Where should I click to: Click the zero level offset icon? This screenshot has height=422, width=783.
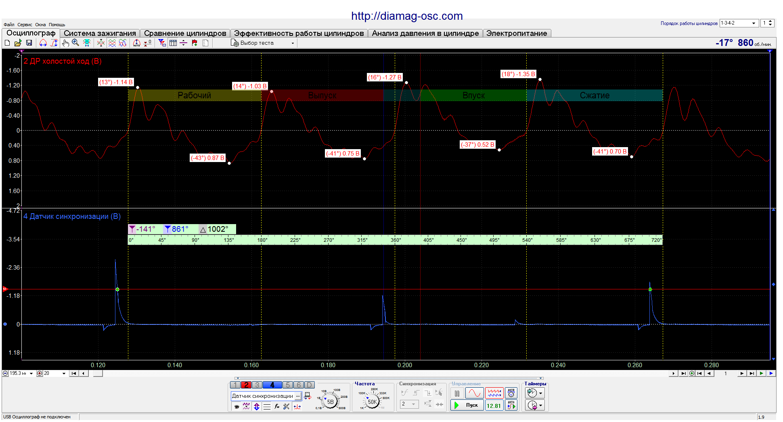point(148,43)
